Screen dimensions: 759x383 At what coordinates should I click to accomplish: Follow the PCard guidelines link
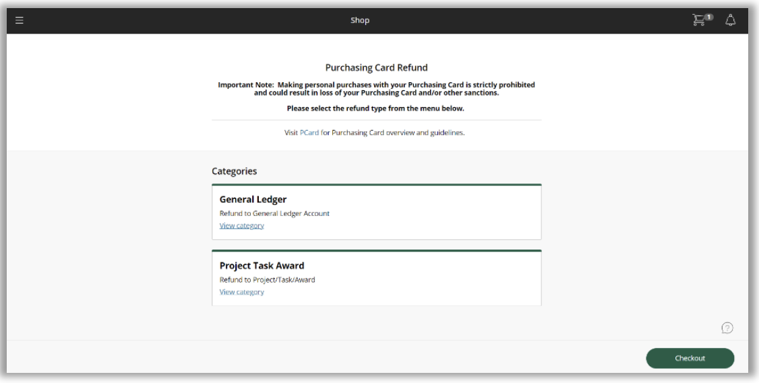(309, 133)
